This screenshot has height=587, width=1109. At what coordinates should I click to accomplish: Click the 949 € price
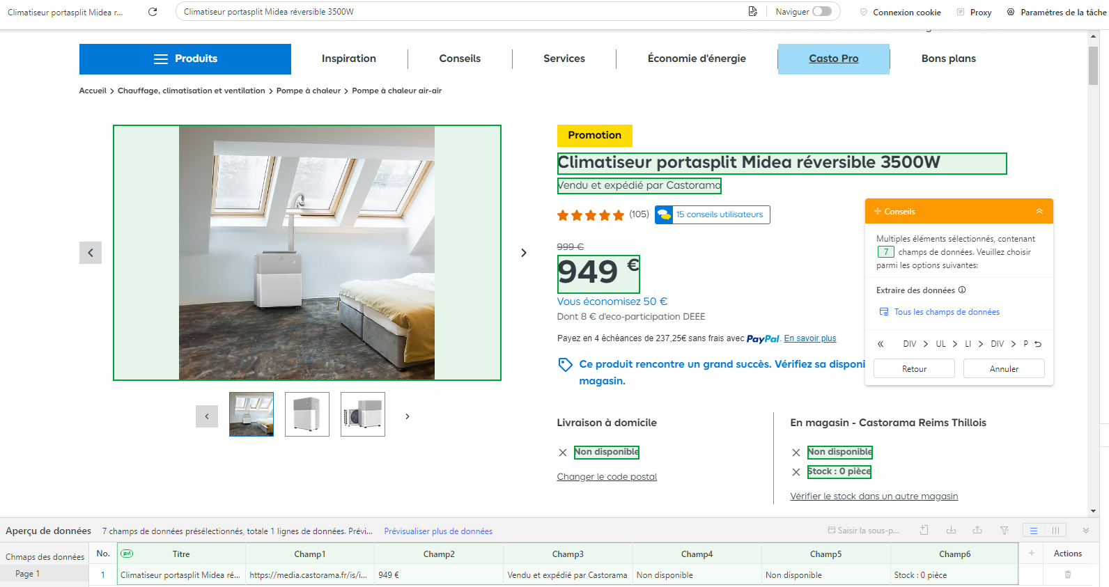(x=598, y=274)
